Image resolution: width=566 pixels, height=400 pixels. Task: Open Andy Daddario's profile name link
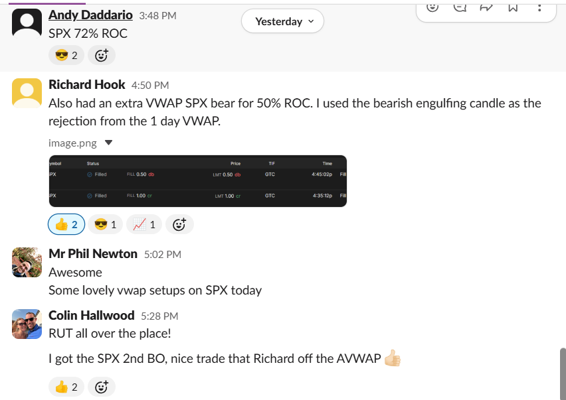(90, 15)
